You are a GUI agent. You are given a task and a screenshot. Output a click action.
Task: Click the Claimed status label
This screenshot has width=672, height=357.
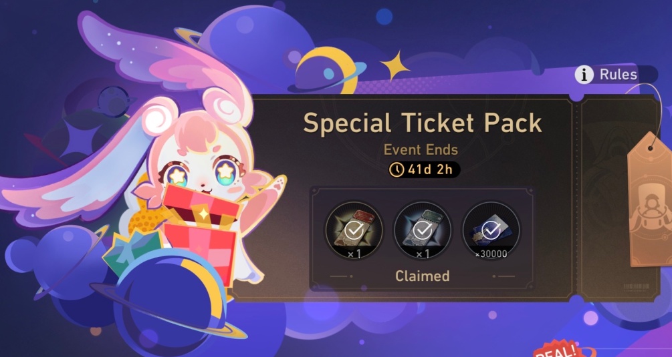[x=422, y=276]
